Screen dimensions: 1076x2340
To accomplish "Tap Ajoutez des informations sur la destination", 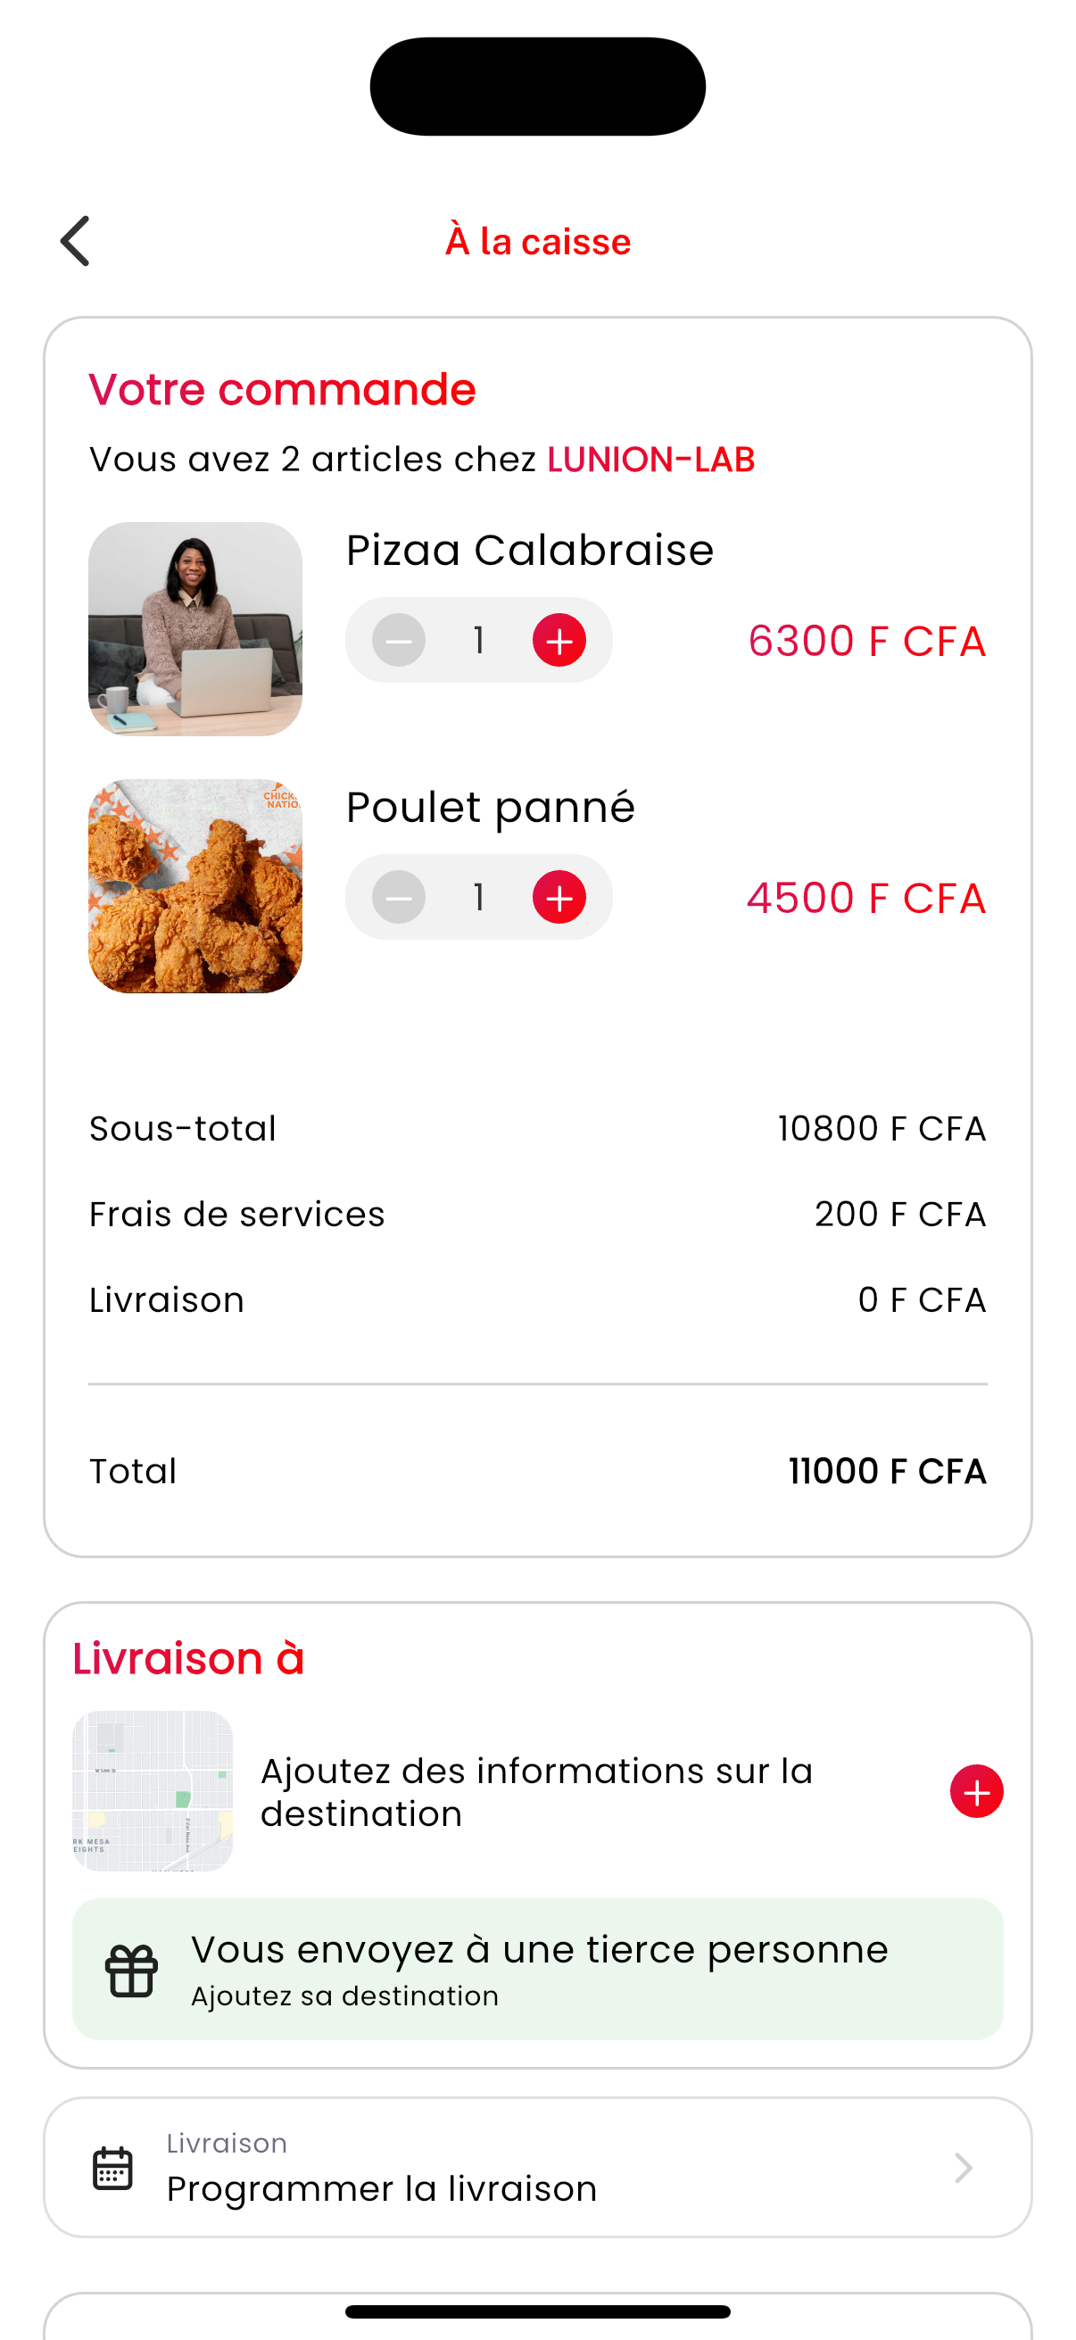I will 536,1791.
